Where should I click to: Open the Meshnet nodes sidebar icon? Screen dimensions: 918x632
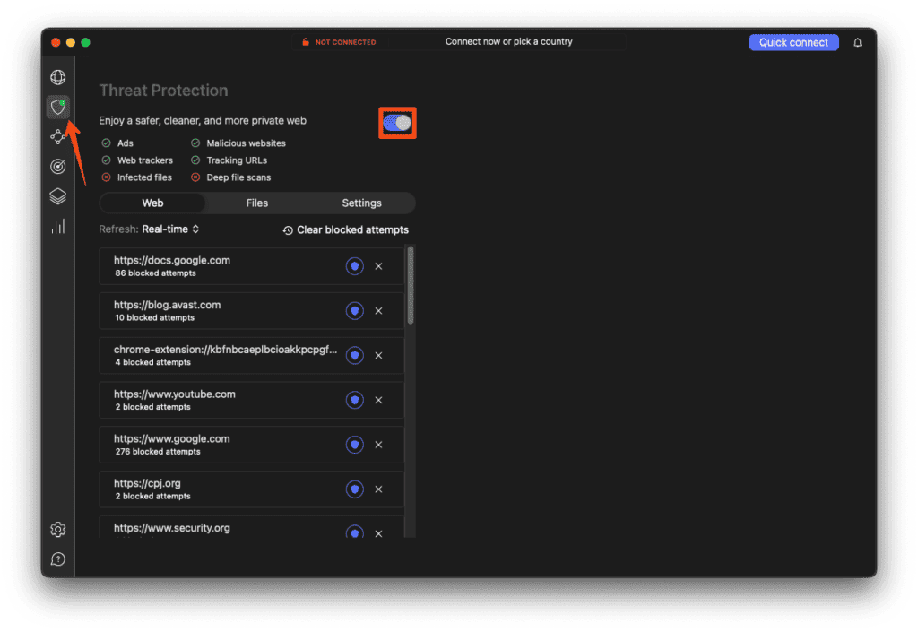point(58,136)
